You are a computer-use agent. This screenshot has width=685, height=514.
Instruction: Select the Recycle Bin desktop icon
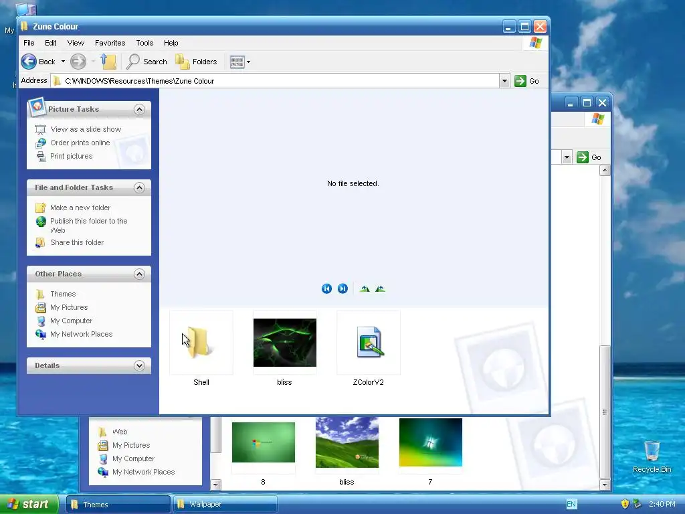point(652,456)
